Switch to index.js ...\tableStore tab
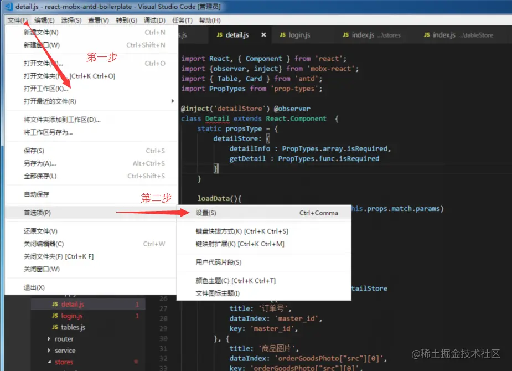 pos(463,35)
